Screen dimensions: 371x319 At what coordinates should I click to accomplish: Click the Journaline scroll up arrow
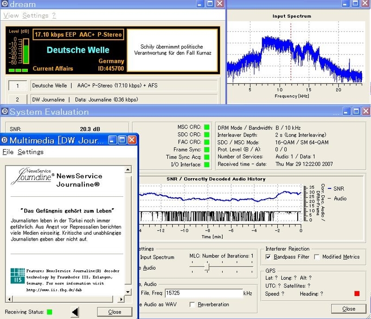[128, 169]
